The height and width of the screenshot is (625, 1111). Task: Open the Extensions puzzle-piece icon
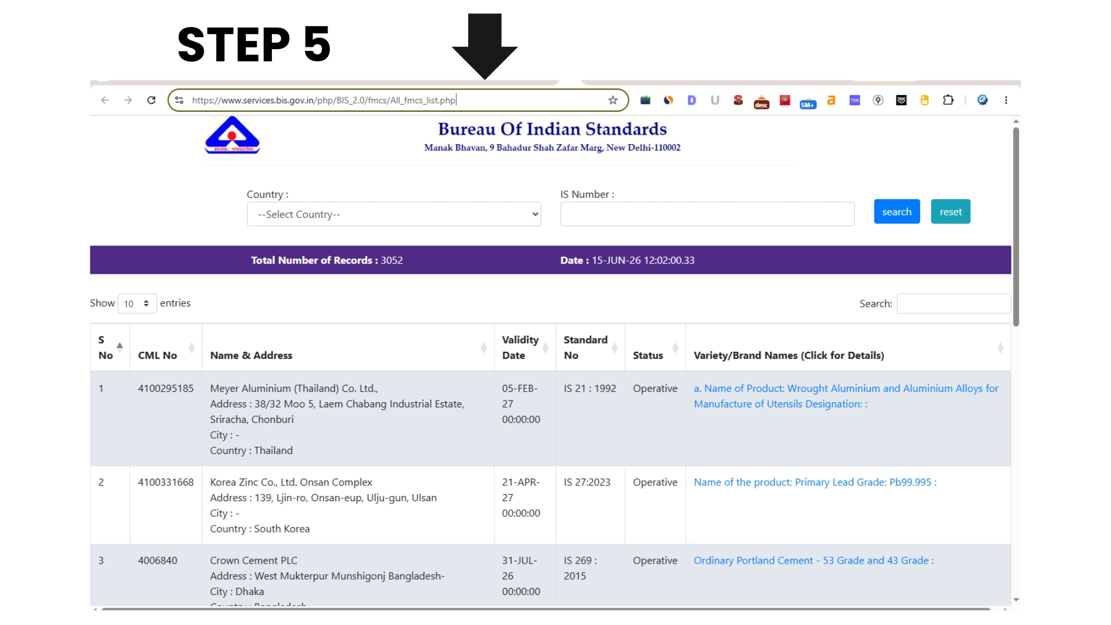948,100
